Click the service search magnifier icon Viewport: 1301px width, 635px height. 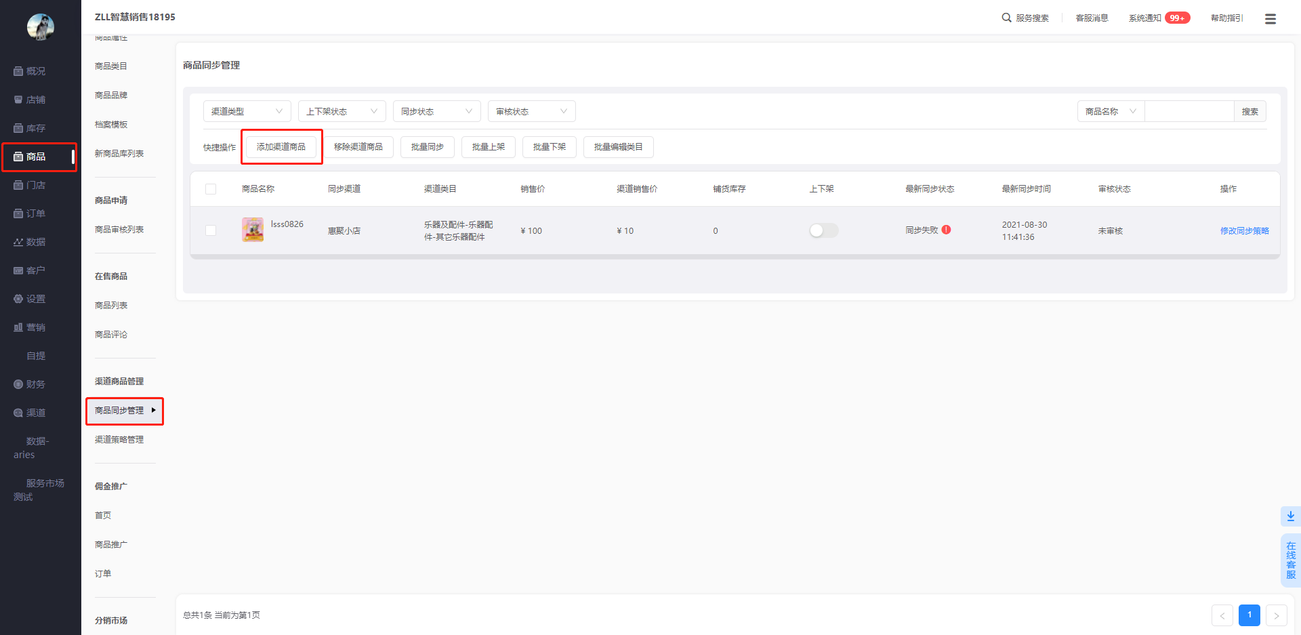pos(1006,18)
